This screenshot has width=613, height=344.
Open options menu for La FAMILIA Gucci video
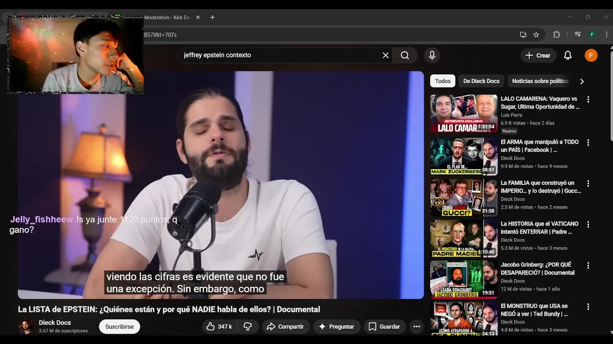[x=588, y=183]
